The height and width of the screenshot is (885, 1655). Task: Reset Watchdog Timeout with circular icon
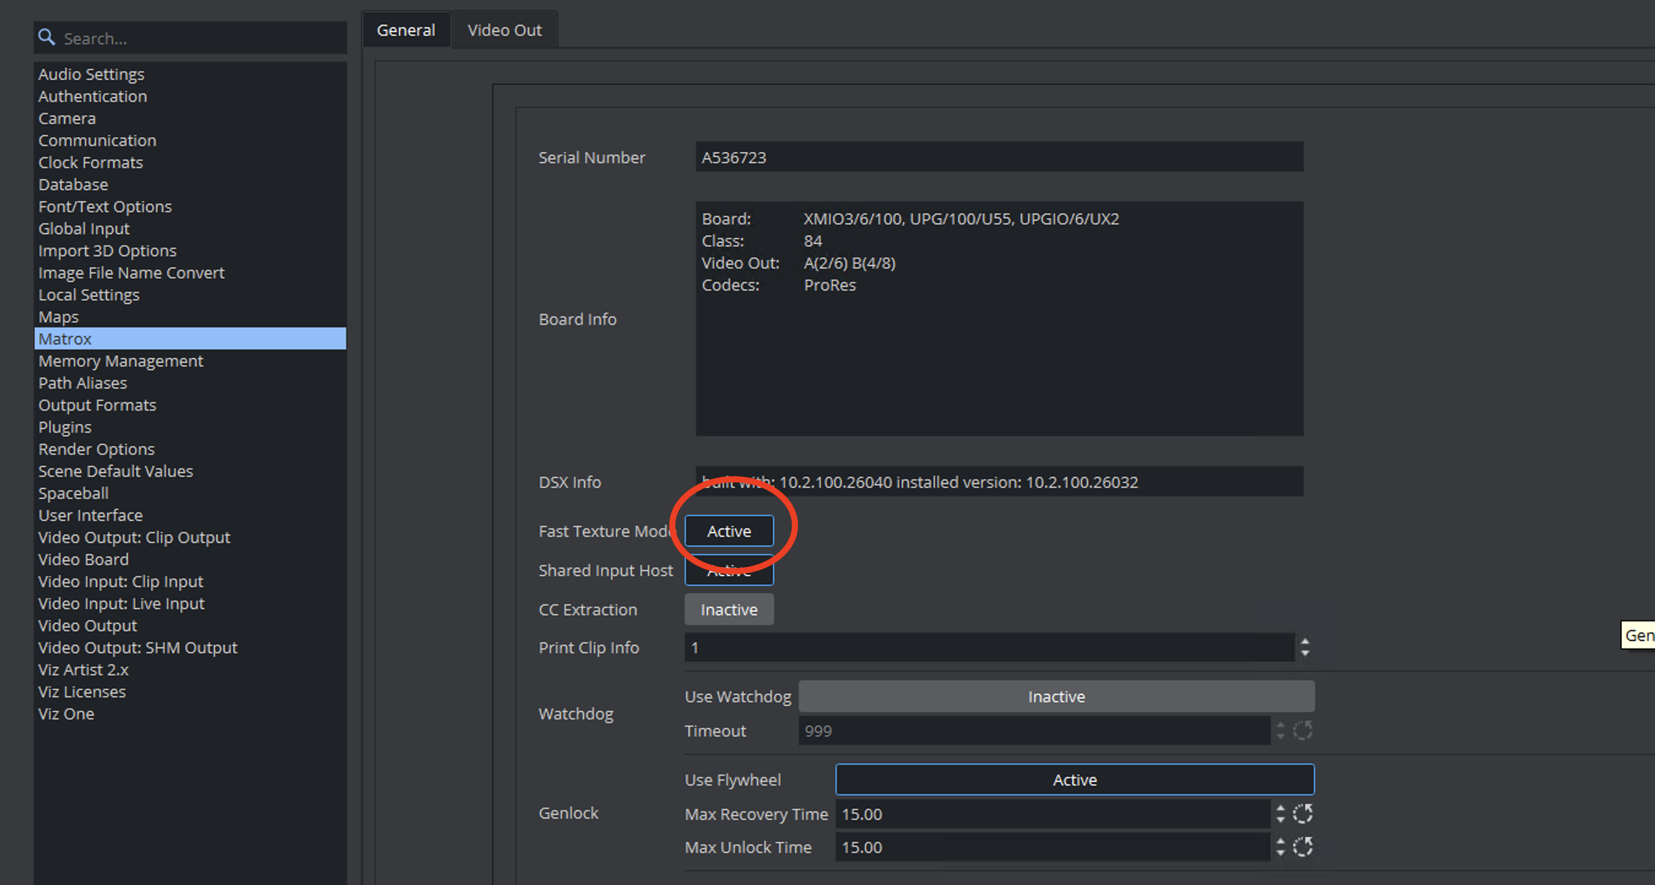click(x=1302, y=731)
